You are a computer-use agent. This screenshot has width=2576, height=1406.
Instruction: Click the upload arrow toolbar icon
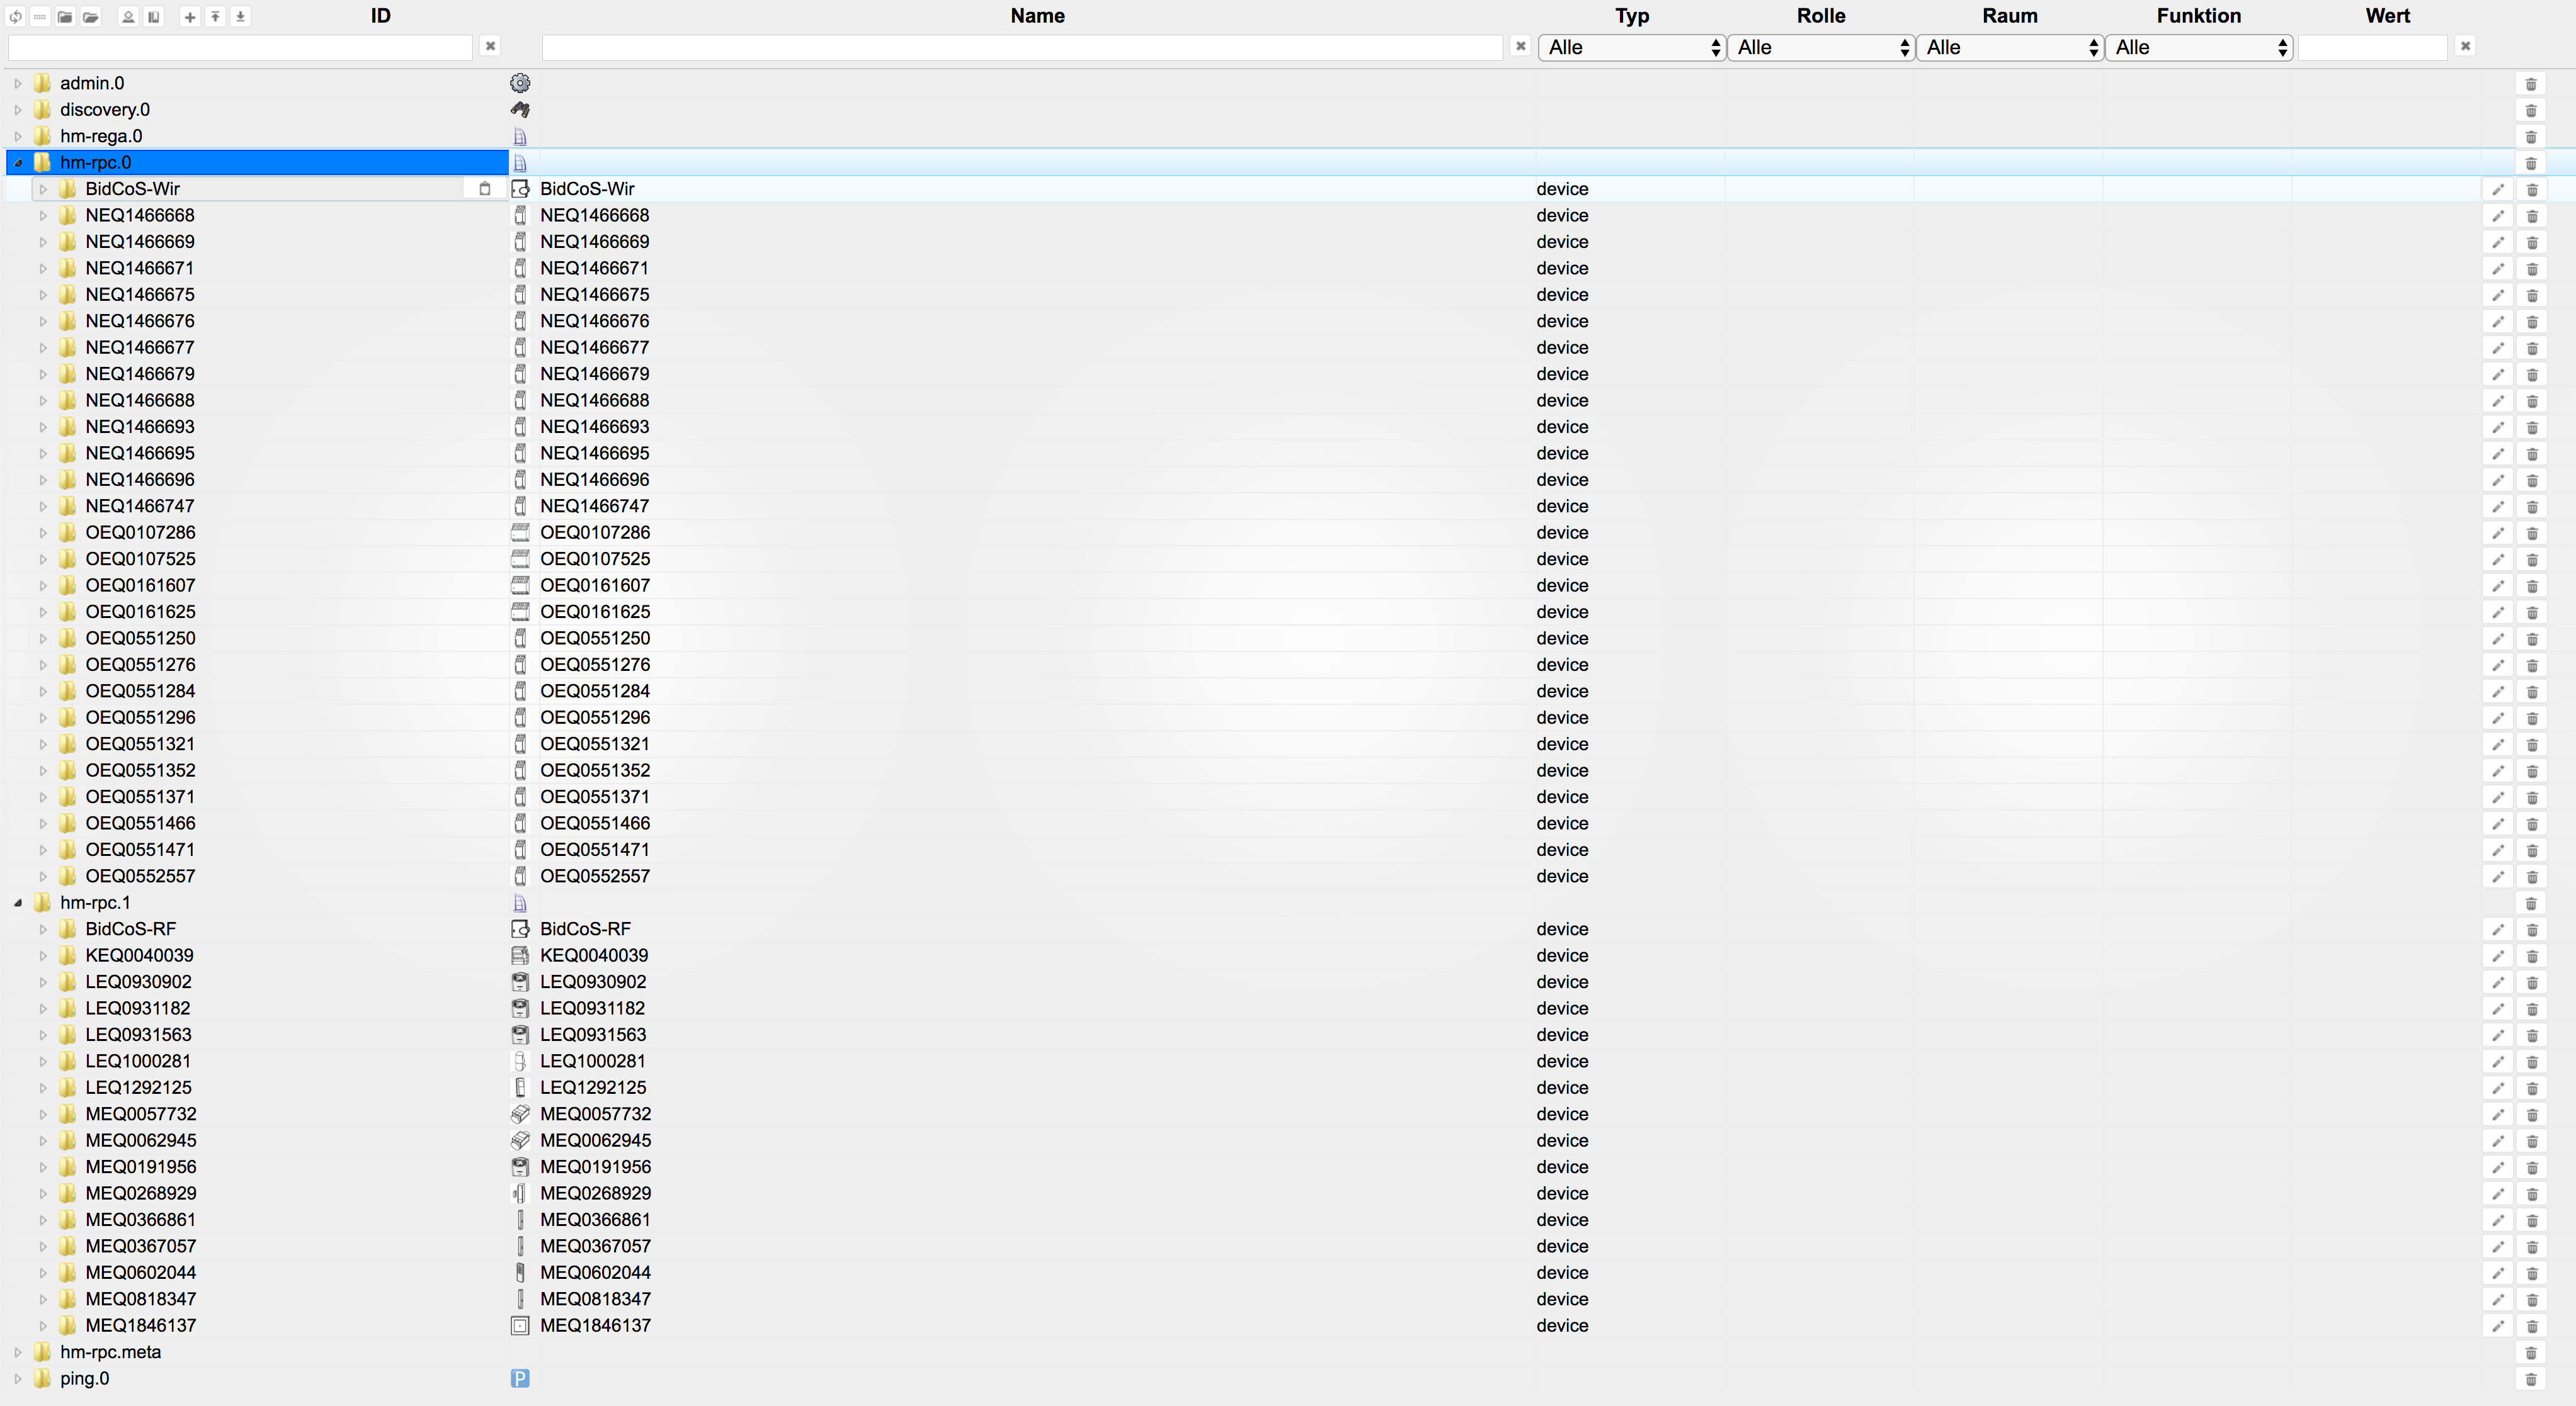pos(215,17)
